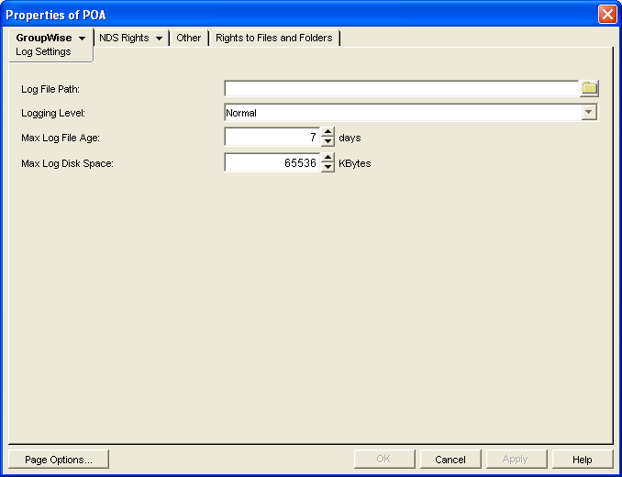Click the Logging Level label

tap(53, 113)
